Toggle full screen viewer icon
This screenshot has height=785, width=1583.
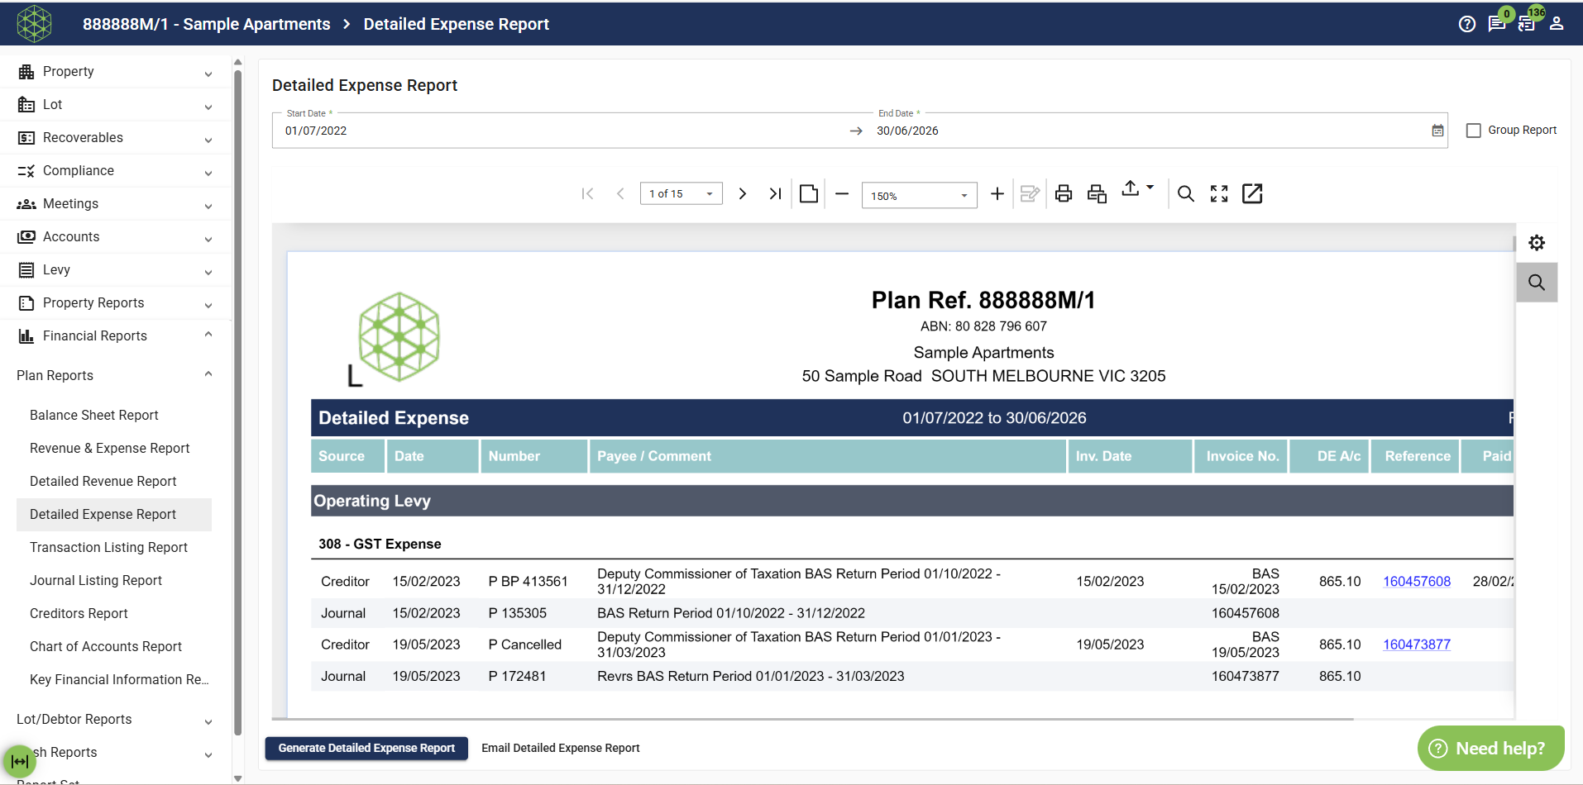(1219, 193)
